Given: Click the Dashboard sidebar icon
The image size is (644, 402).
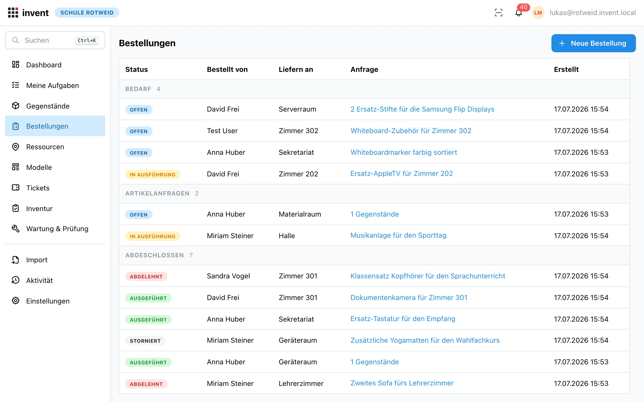Looking at the screenshot, I should click(16, 65).
